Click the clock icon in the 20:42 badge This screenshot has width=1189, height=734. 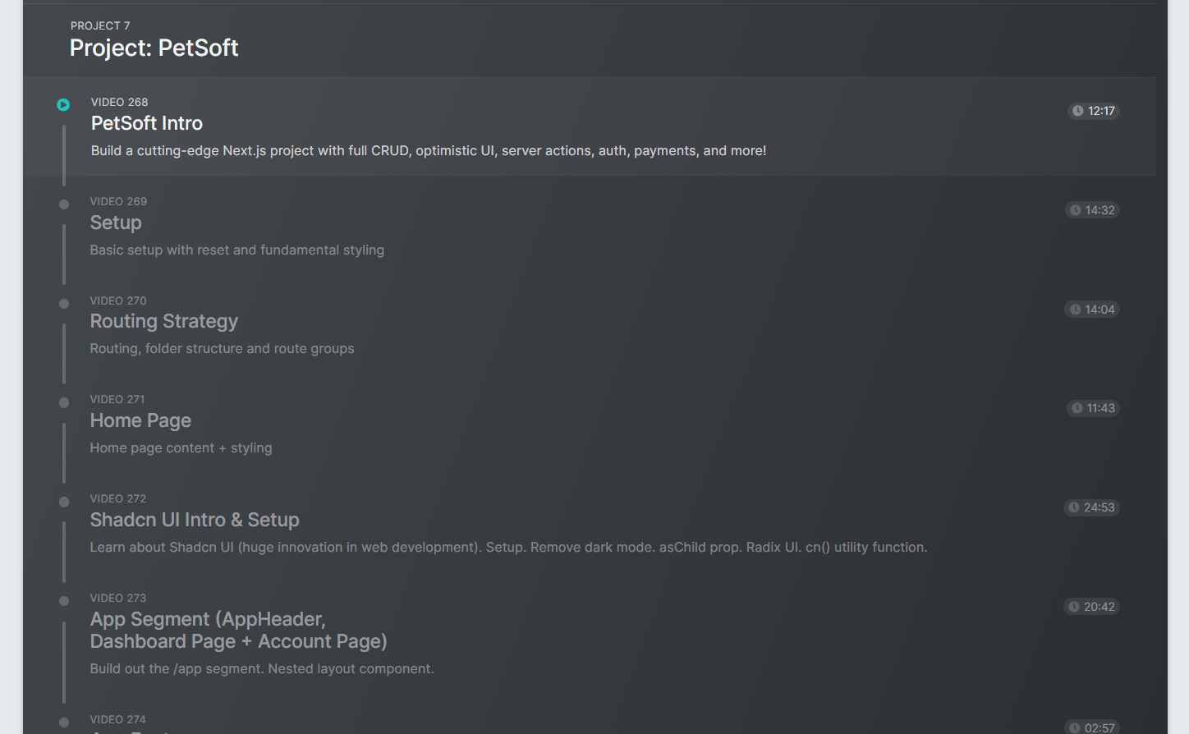[1074, 607]
